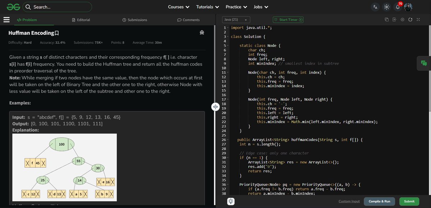Toggle the light/dark theme icon
The image size is (431, 208).
click(x=386, y=7)
